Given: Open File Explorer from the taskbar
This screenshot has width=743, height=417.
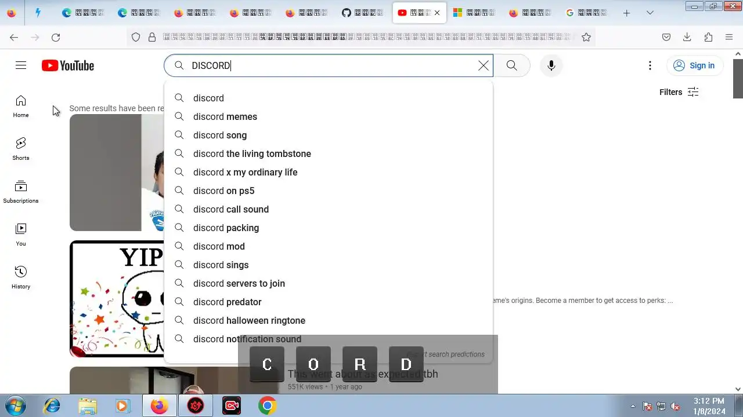Looking at the screenshot, I should [x=88, y=405].
